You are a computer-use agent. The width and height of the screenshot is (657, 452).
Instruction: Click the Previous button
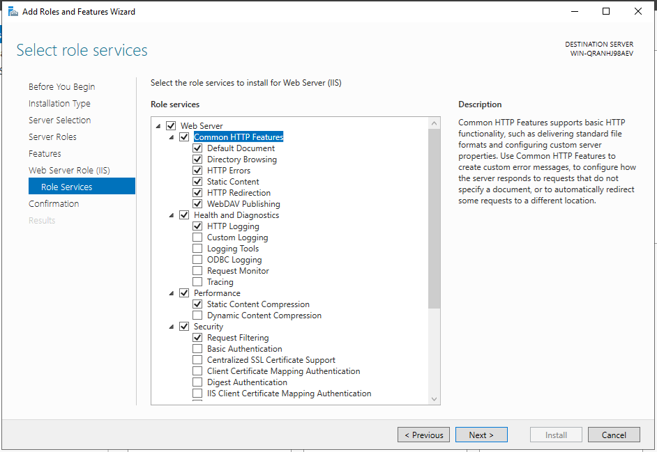(x=423, y=435)
